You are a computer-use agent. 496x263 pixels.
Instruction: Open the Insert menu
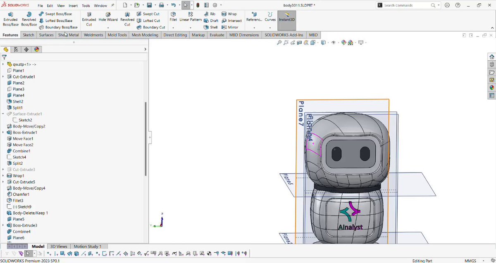tap(73, 6)
